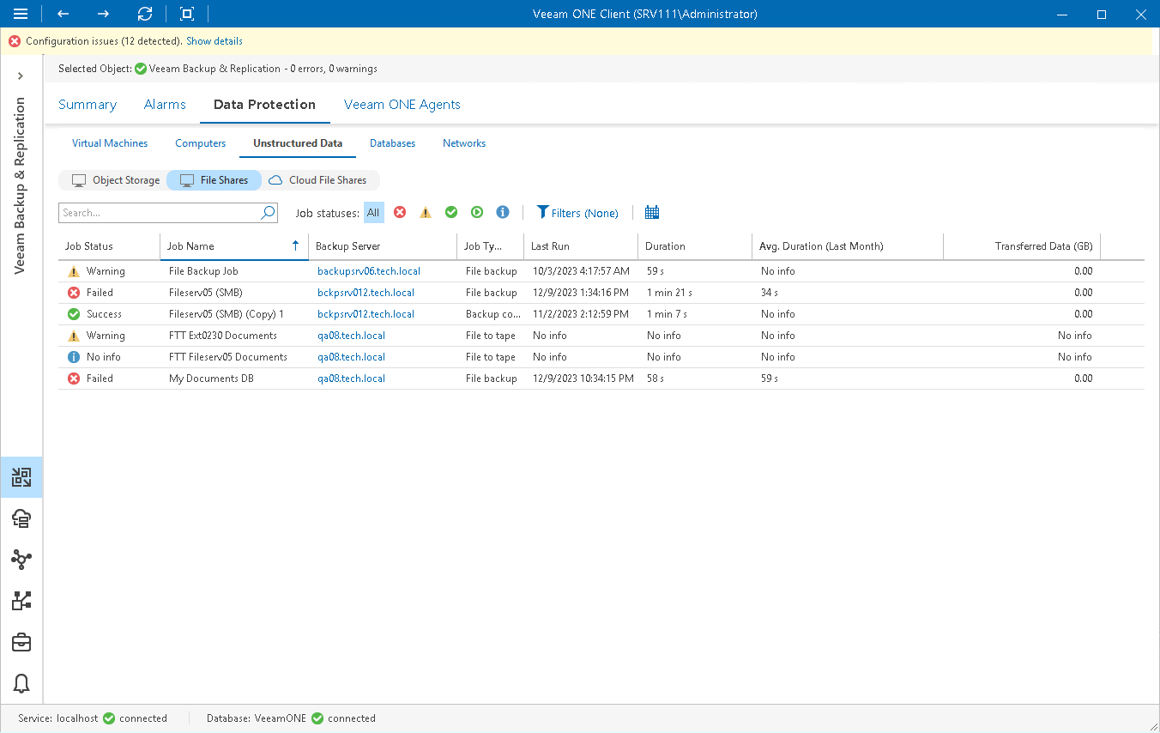1160x733 pixels.
Task: Open the alarm management bell icon
Action: 21,683
